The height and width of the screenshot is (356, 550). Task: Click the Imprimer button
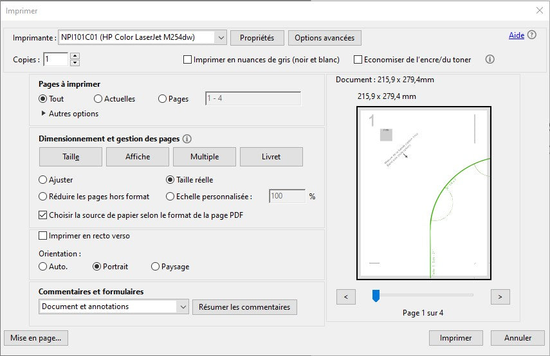tap(455, 337)
